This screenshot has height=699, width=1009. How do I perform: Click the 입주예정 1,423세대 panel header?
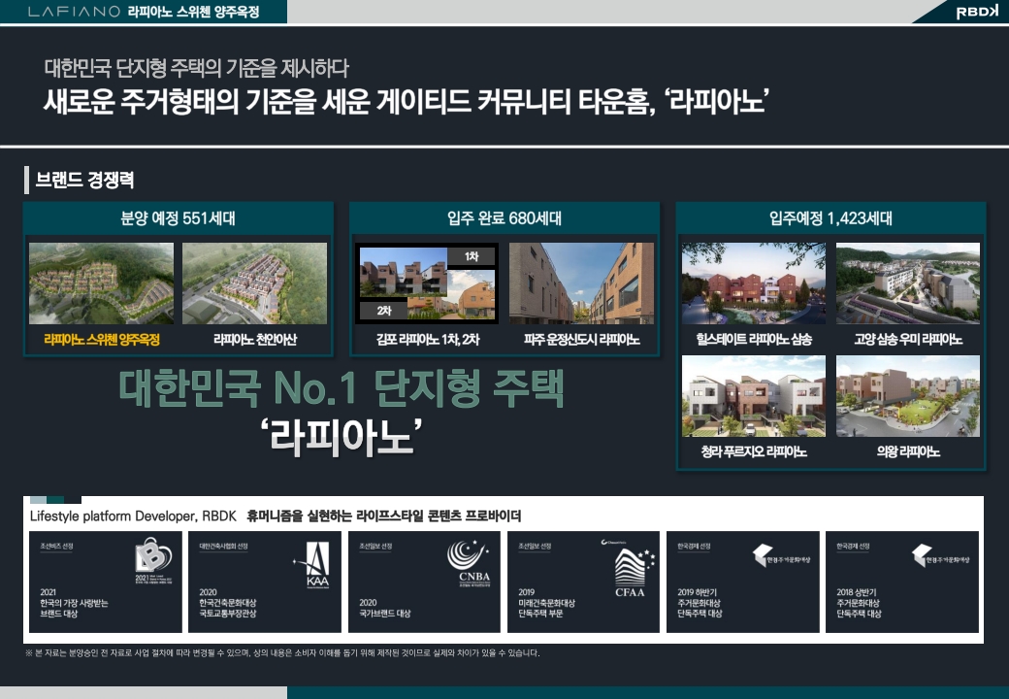pyautogui.click(x=830, y=218)
